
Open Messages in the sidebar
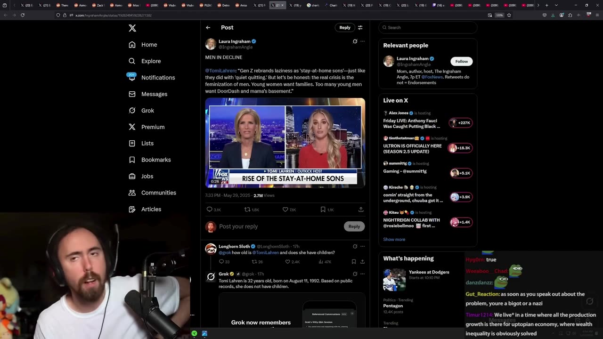tap(148, 94)
